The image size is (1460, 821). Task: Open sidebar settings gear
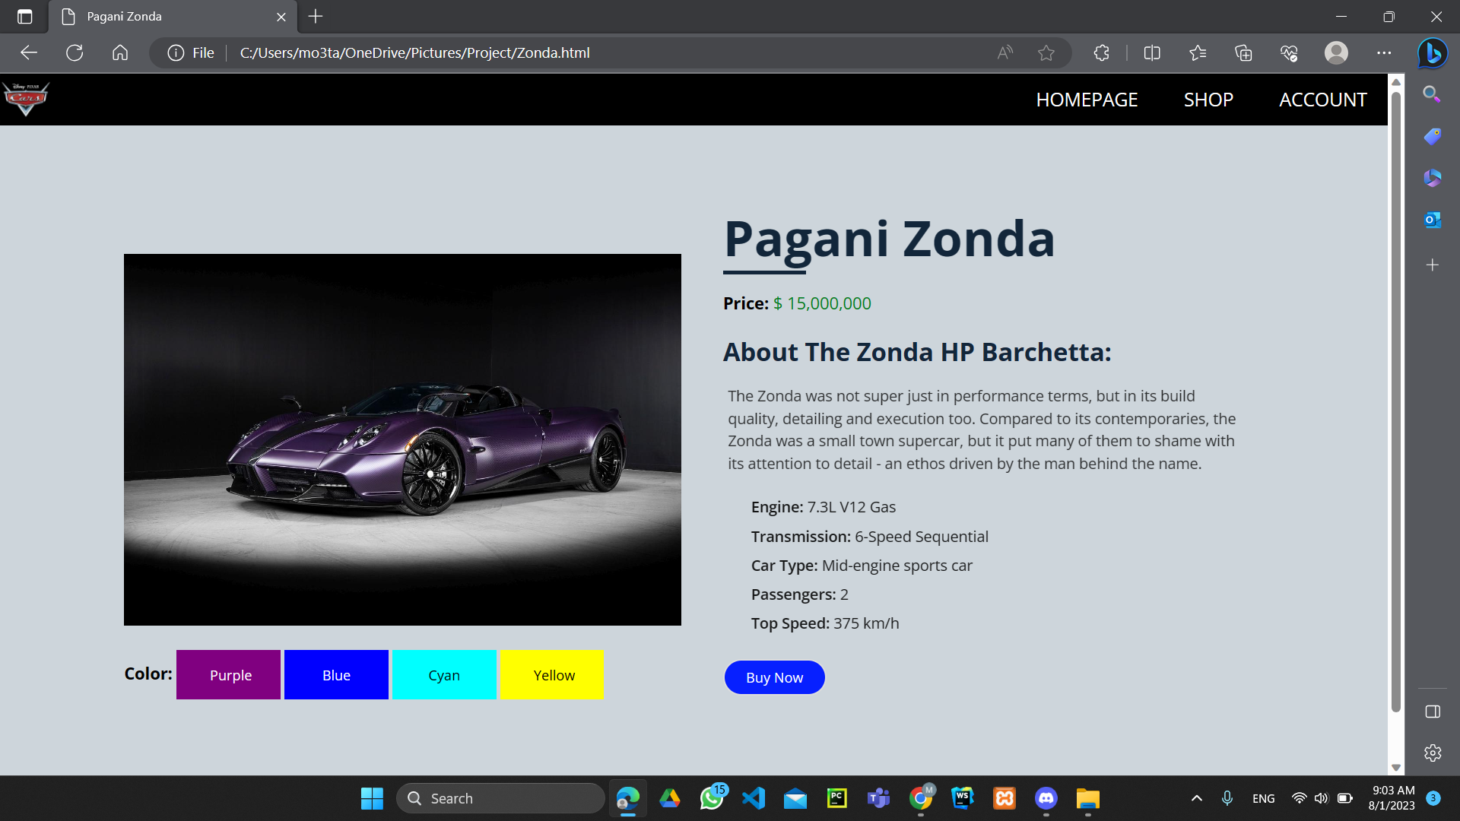1432,753
